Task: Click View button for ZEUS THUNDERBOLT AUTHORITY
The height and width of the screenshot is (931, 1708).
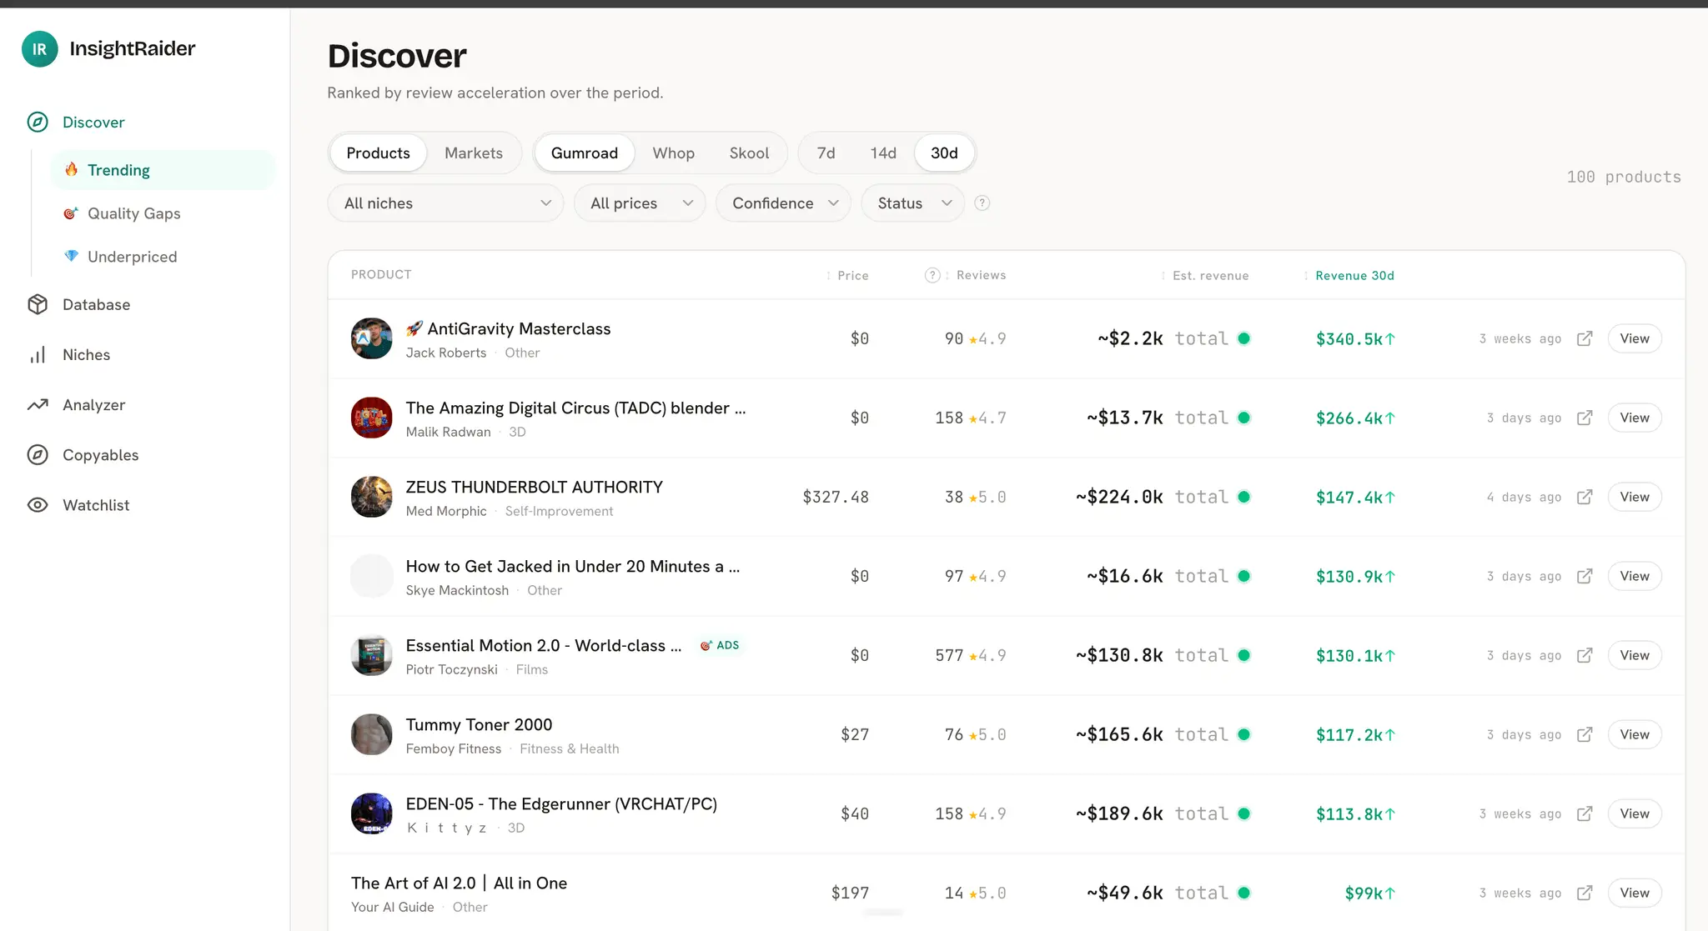Action: 1635,497
